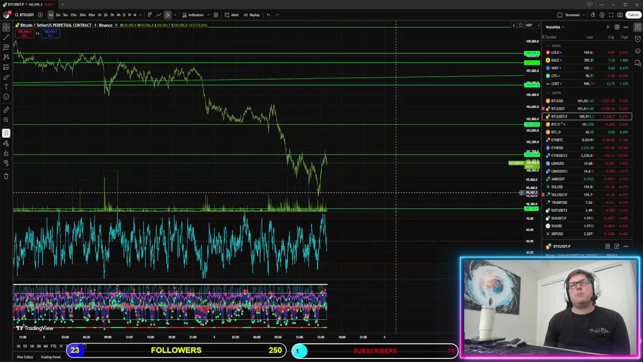This screenshot has height=362, width=643.
Task: Expand the chart style dropdown arrow
Action: pos(174,15)
